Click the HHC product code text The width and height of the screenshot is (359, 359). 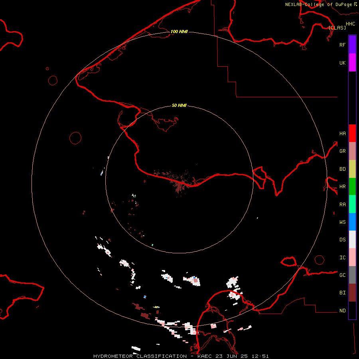[350, 24]
